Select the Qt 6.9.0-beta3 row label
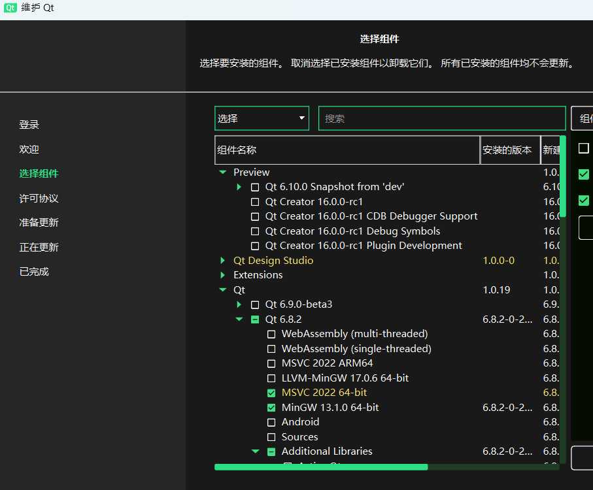593x490 pixels. coord(298,304)
